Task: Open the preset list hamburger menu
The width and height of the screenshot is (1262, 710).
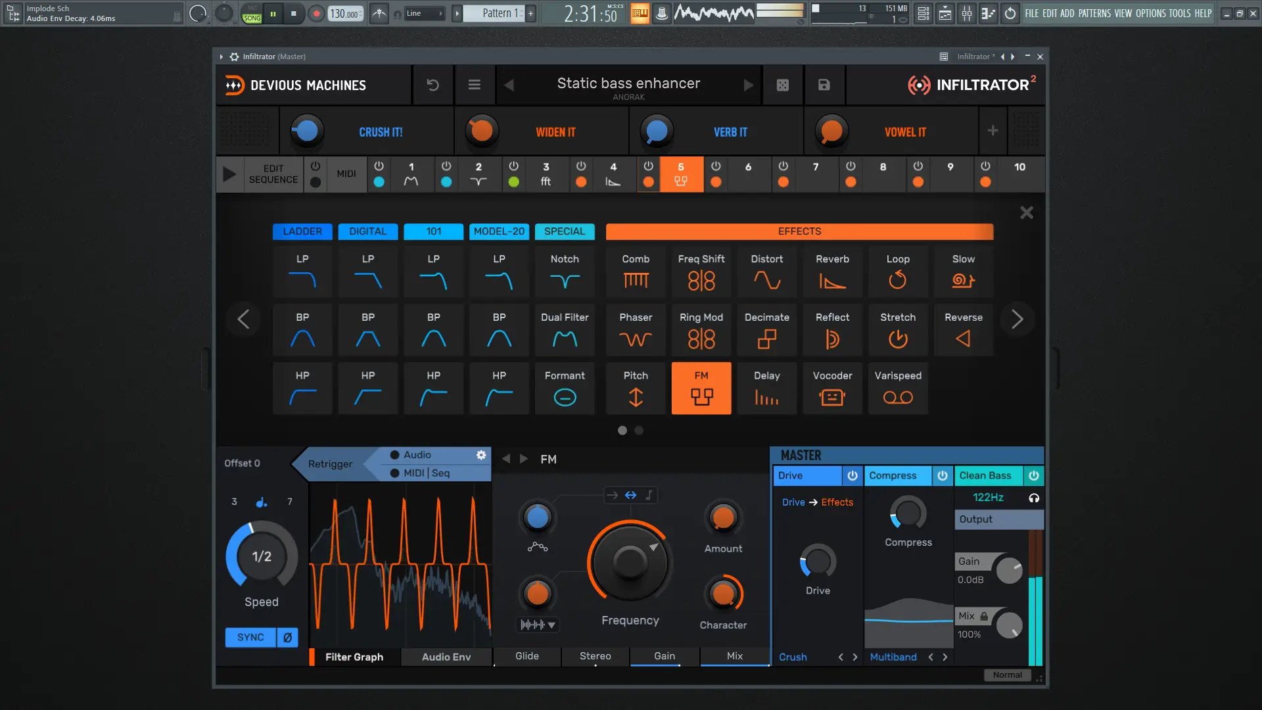Action: click(474, 85)
